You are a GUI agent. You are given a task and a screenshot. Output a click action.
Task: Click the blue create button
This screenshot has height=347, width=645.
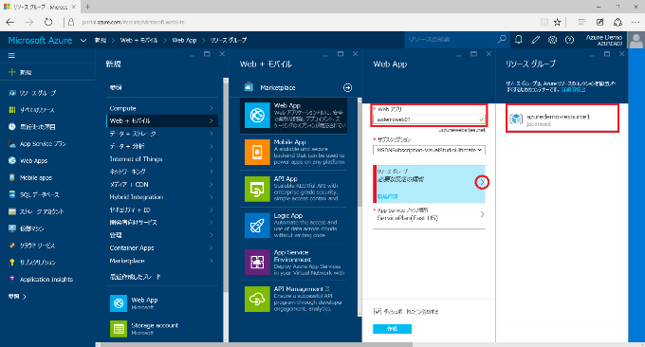tap(392, 329)
